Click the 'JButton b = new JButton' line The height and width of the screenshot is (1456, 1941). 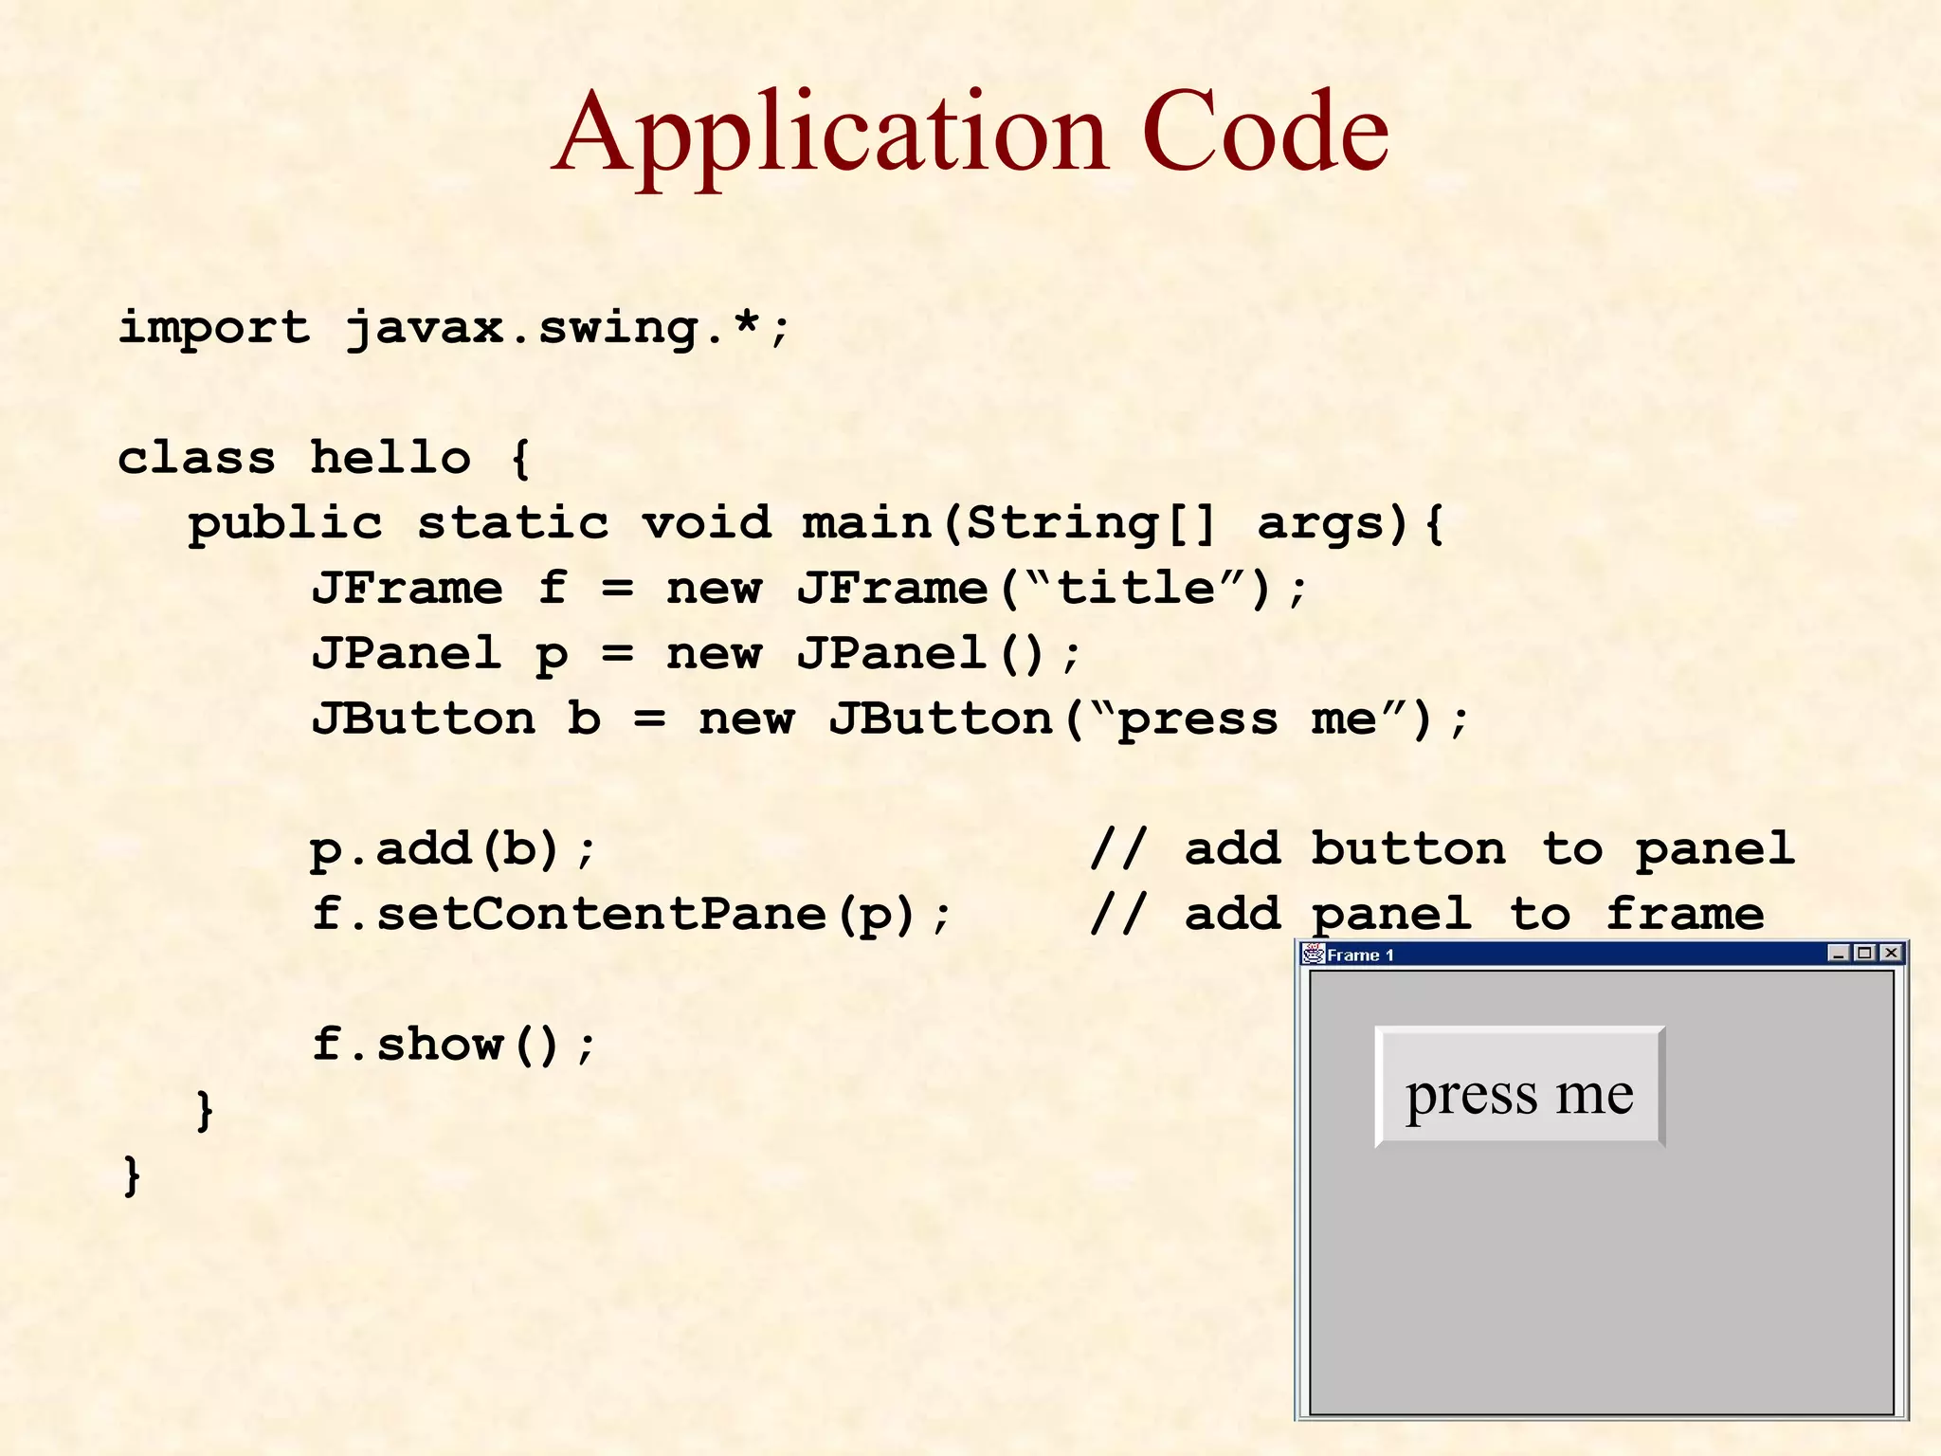(891, 719)
